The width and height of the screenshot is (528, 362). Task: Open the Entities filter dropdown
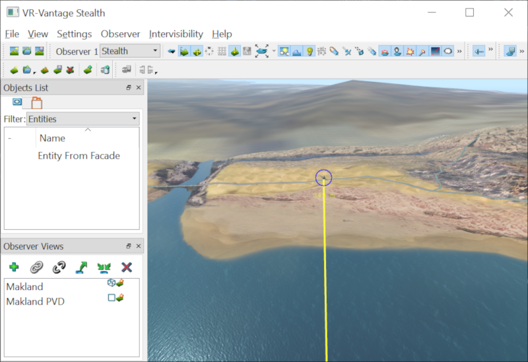(83, 119)
